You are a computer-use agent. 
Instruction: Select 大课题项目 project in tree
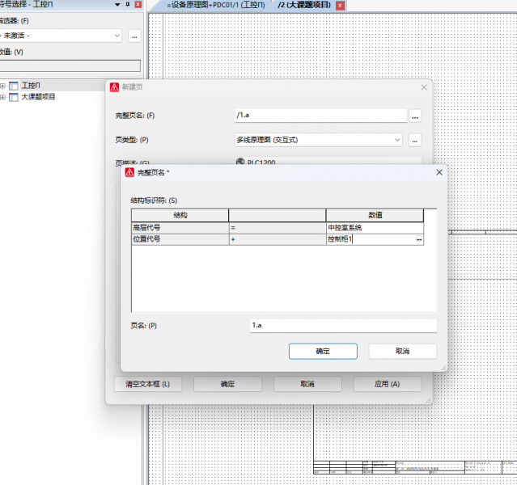[38, 97]
